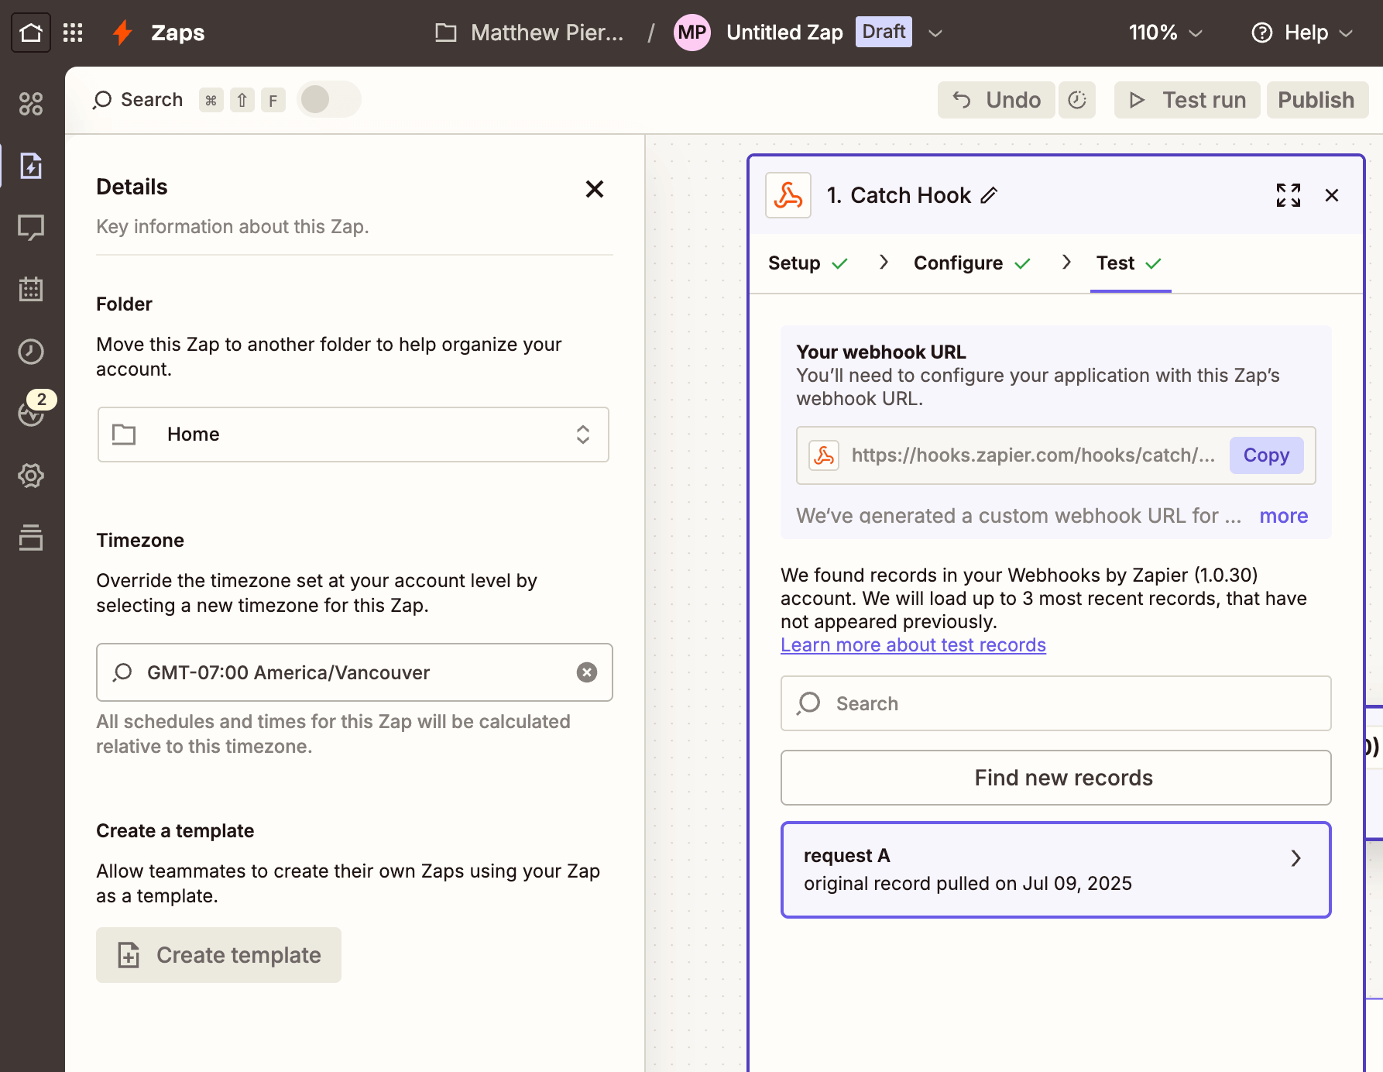Start a Test run
The image size is (1383, 1072).
(1187, 100)
